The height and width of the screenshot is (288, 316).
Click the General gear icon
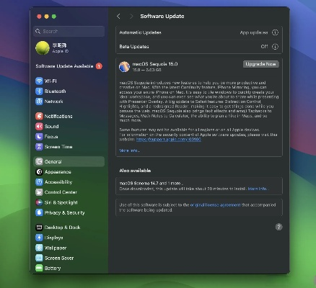pyautogui.click(x=39, y=161)
